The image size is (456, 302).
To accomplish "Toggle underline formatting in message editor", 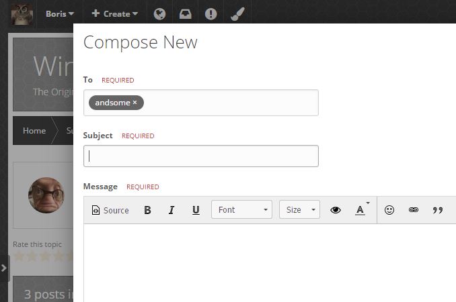I will [196, 210].
